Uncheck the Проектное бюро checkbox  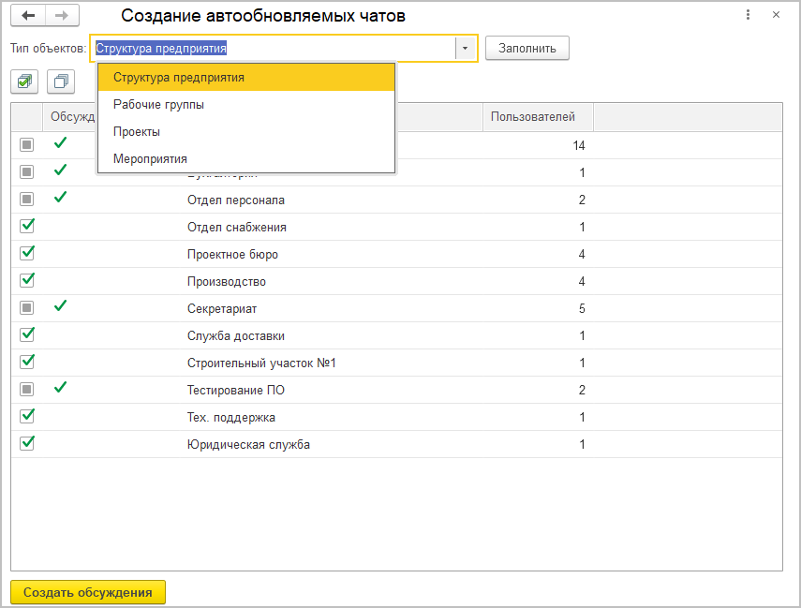(x=26, y=253)
